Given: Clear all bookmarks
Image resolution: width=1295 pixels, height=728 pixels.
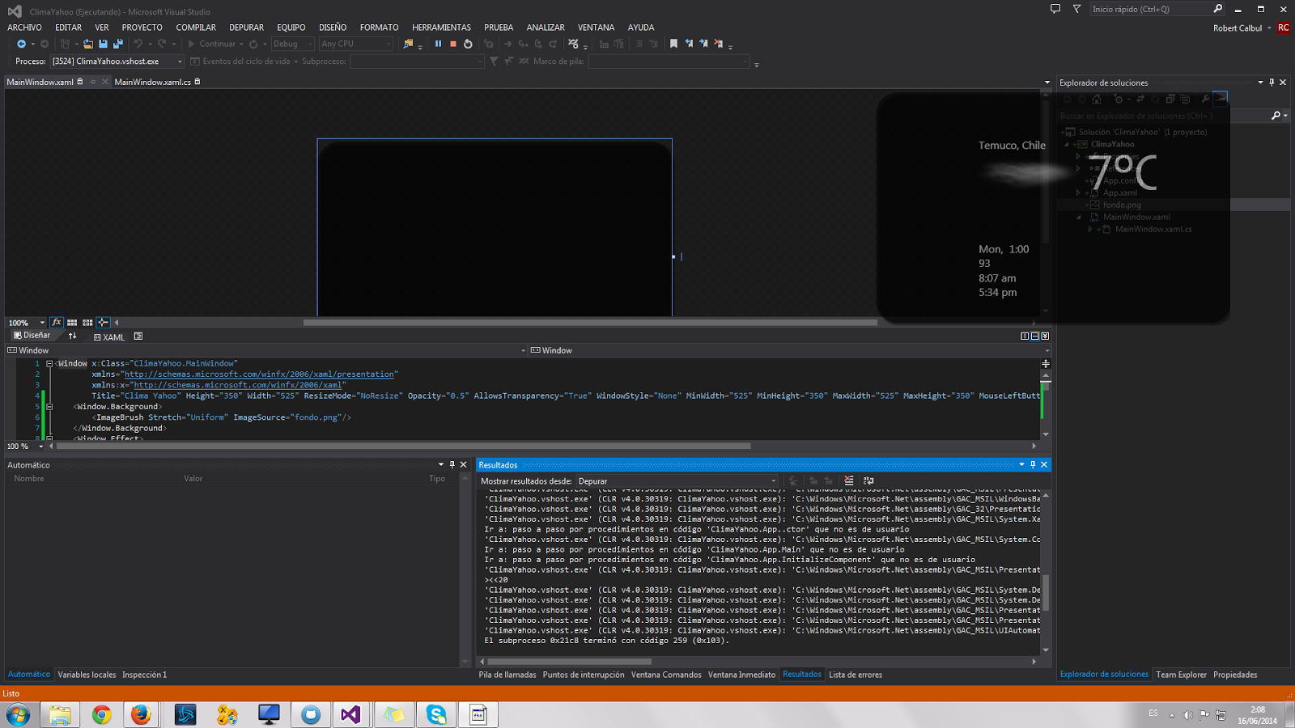Looking at the screenshot, I should 719,44.
